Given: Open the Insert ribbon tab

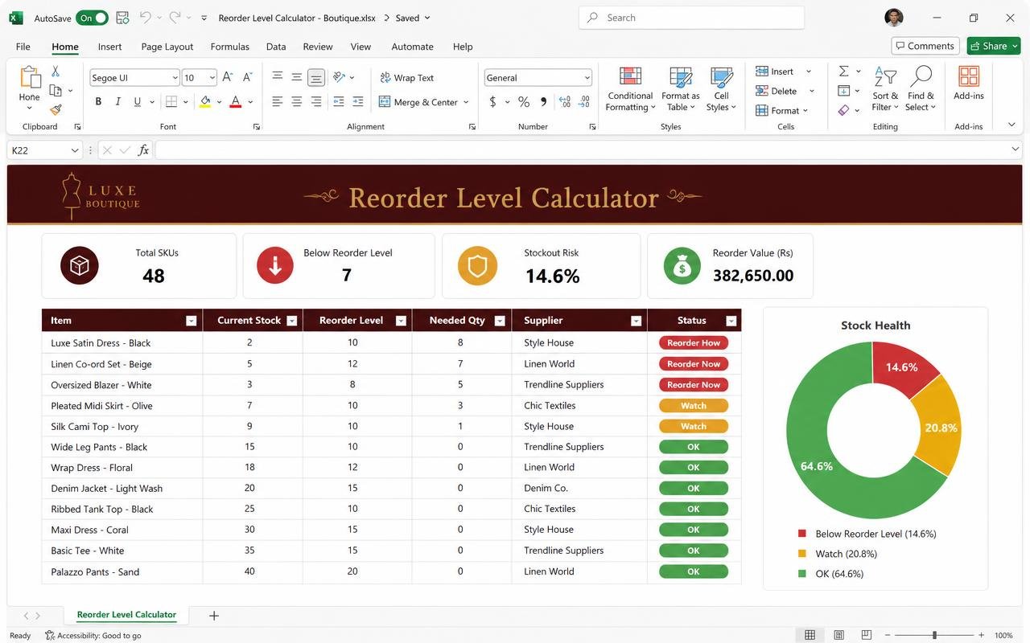Looking at the screenshot, I should 109,47.
